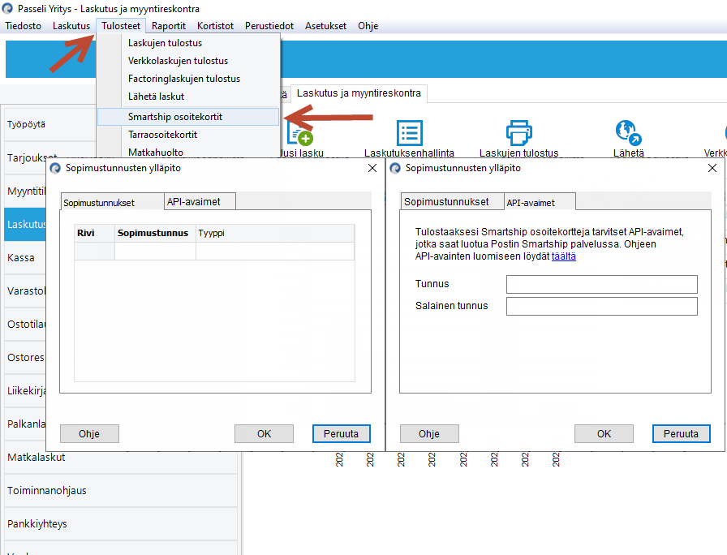This screenshot has width=727, height=555.
Task: Click the Passeli app icon in title bar
Action: (x=8, y=8)
